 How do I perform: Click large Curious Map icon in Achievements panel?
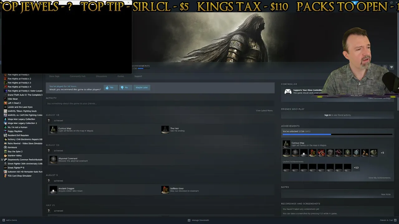click(286, 144)
